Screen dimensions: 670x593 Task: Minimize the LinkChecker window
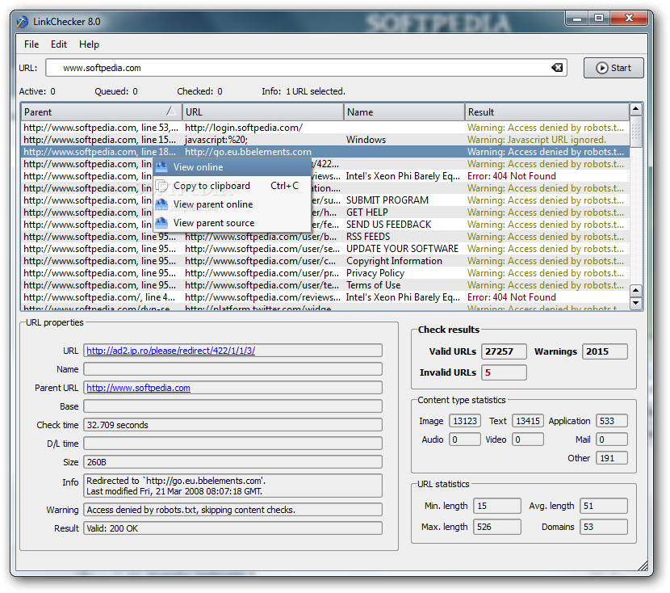pyautogui.click(x=577, y=18)
